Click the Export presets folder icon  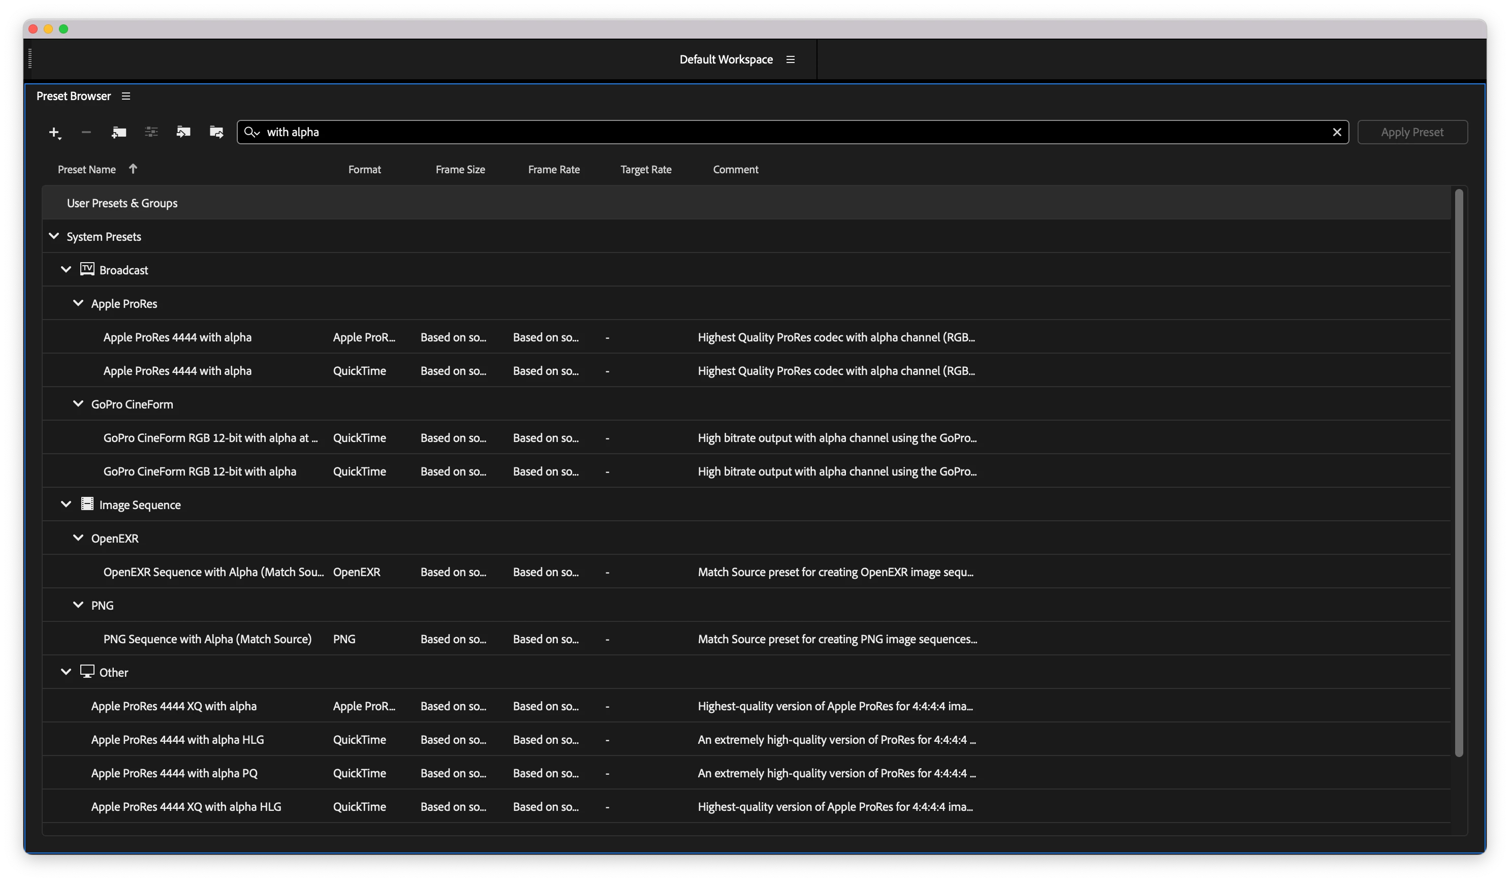pyautogui.click(x=216, y=133)
